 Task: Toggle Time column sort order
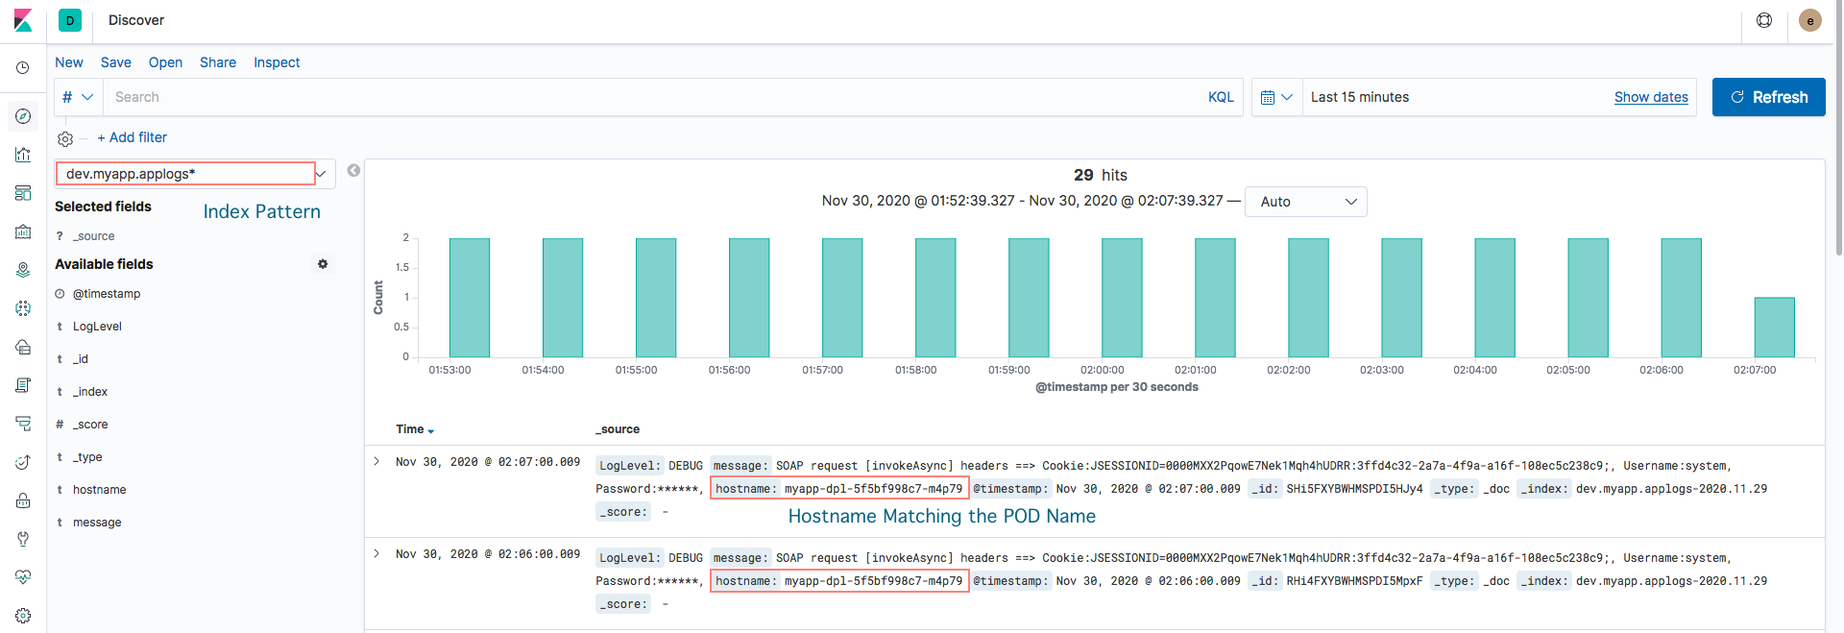415,429
